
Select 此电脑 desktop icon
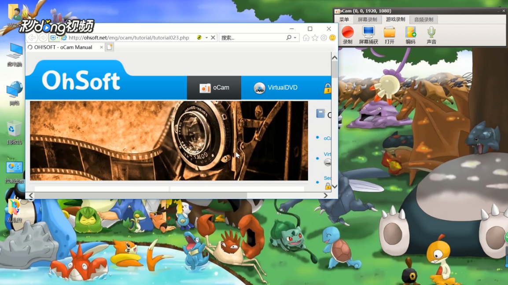click(15, 55)
